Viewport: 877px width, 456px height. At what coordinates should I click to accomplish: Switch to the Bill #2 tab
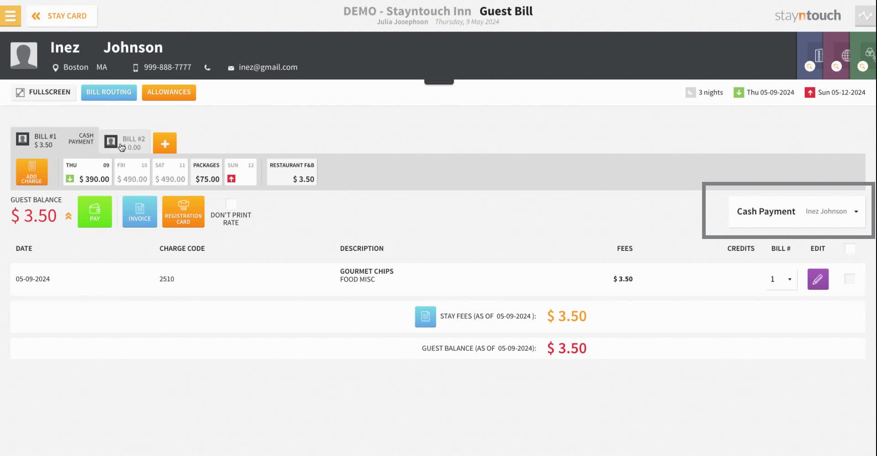pos(125,143)
